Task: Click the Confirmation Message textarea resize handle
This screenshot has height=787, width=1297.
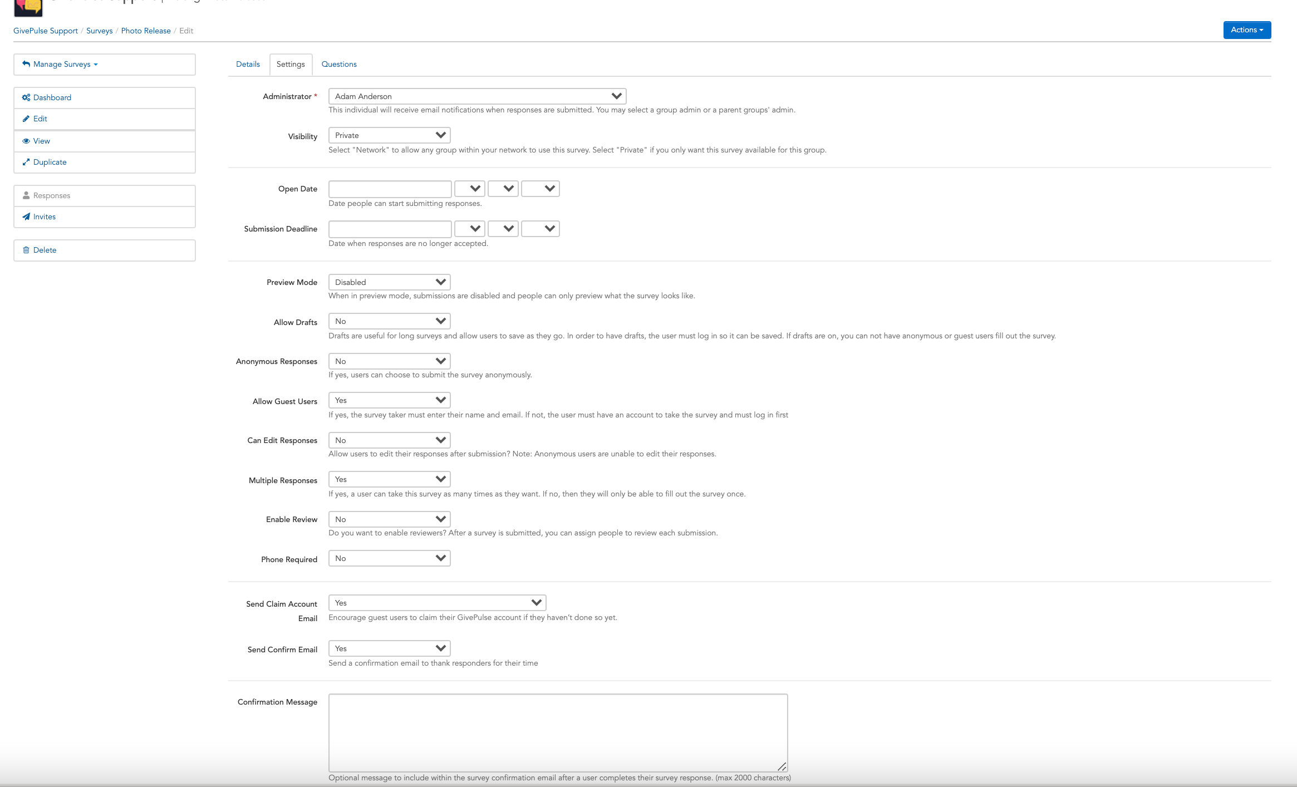Action: coord(782,766)
